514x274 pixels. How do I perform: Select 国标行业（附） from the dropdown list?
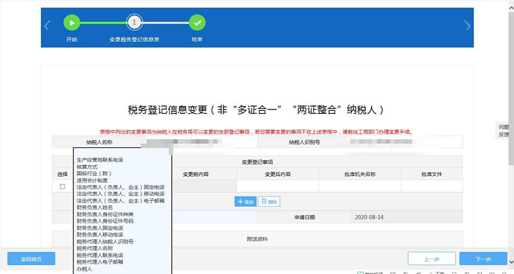(x=94, y=173)
